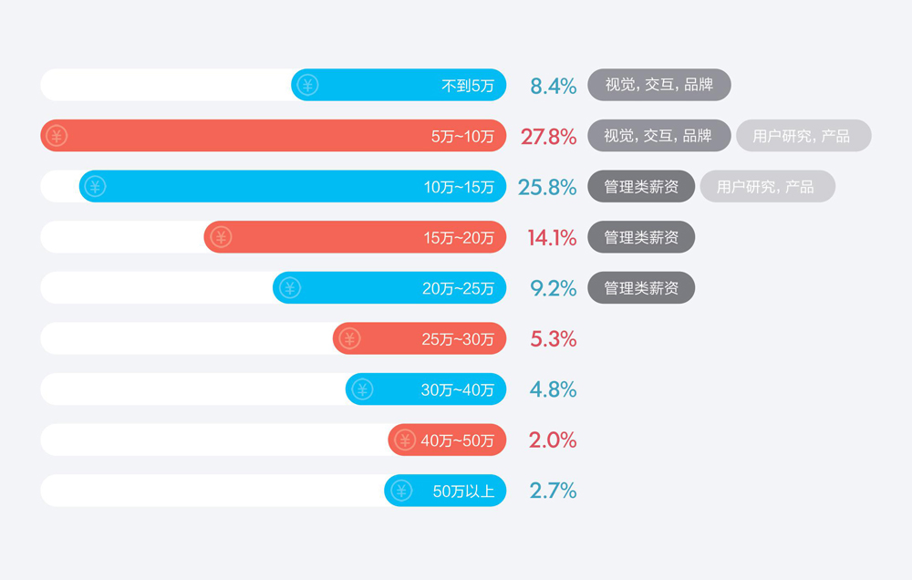
Task: Click 用户研究, 产品 tag in 27.8% row
Action: (x=803, y=136)
